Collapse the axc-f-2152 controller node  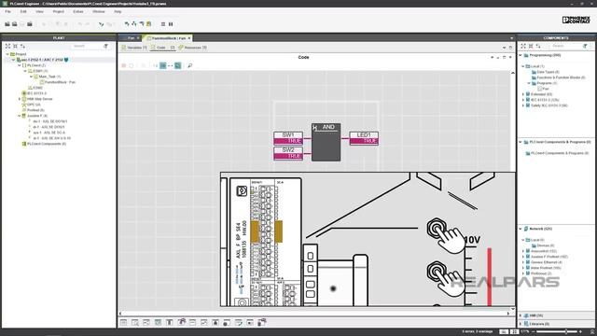(x=13, y=60)
